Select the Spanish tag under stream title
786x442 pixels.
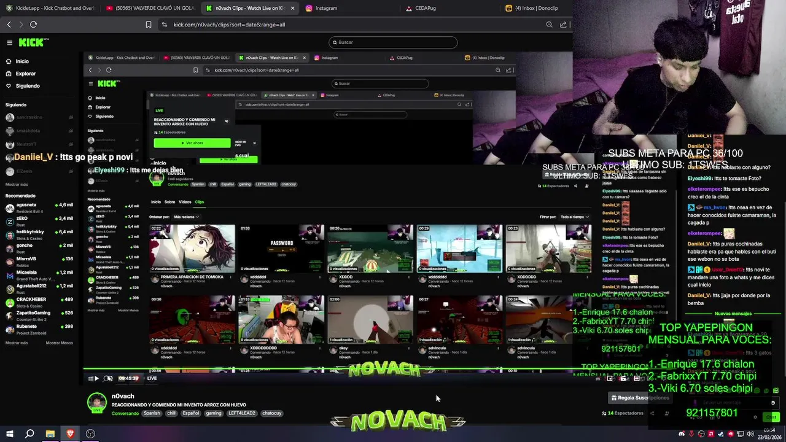pyautogui.click(x=152, y=413)
